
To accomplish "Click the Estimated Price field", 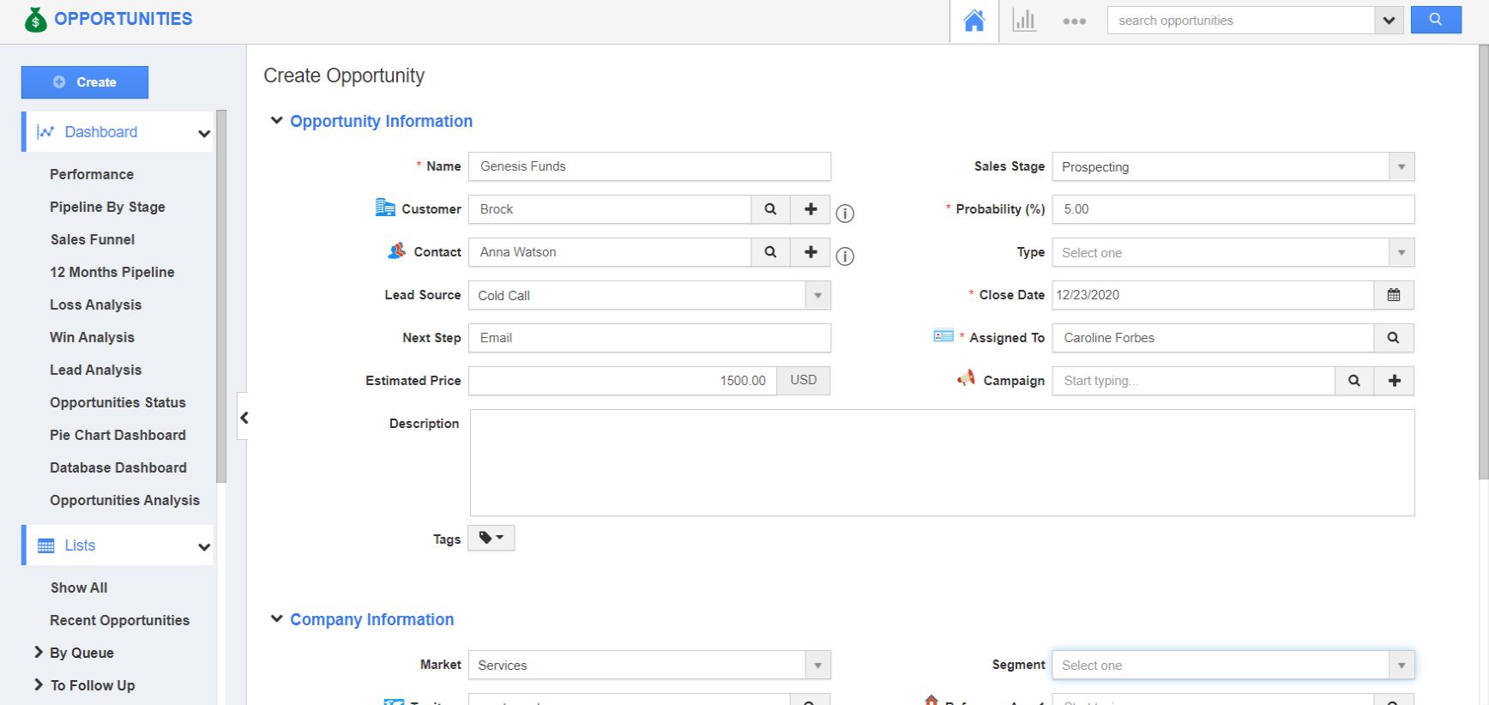I will [623, 381].
